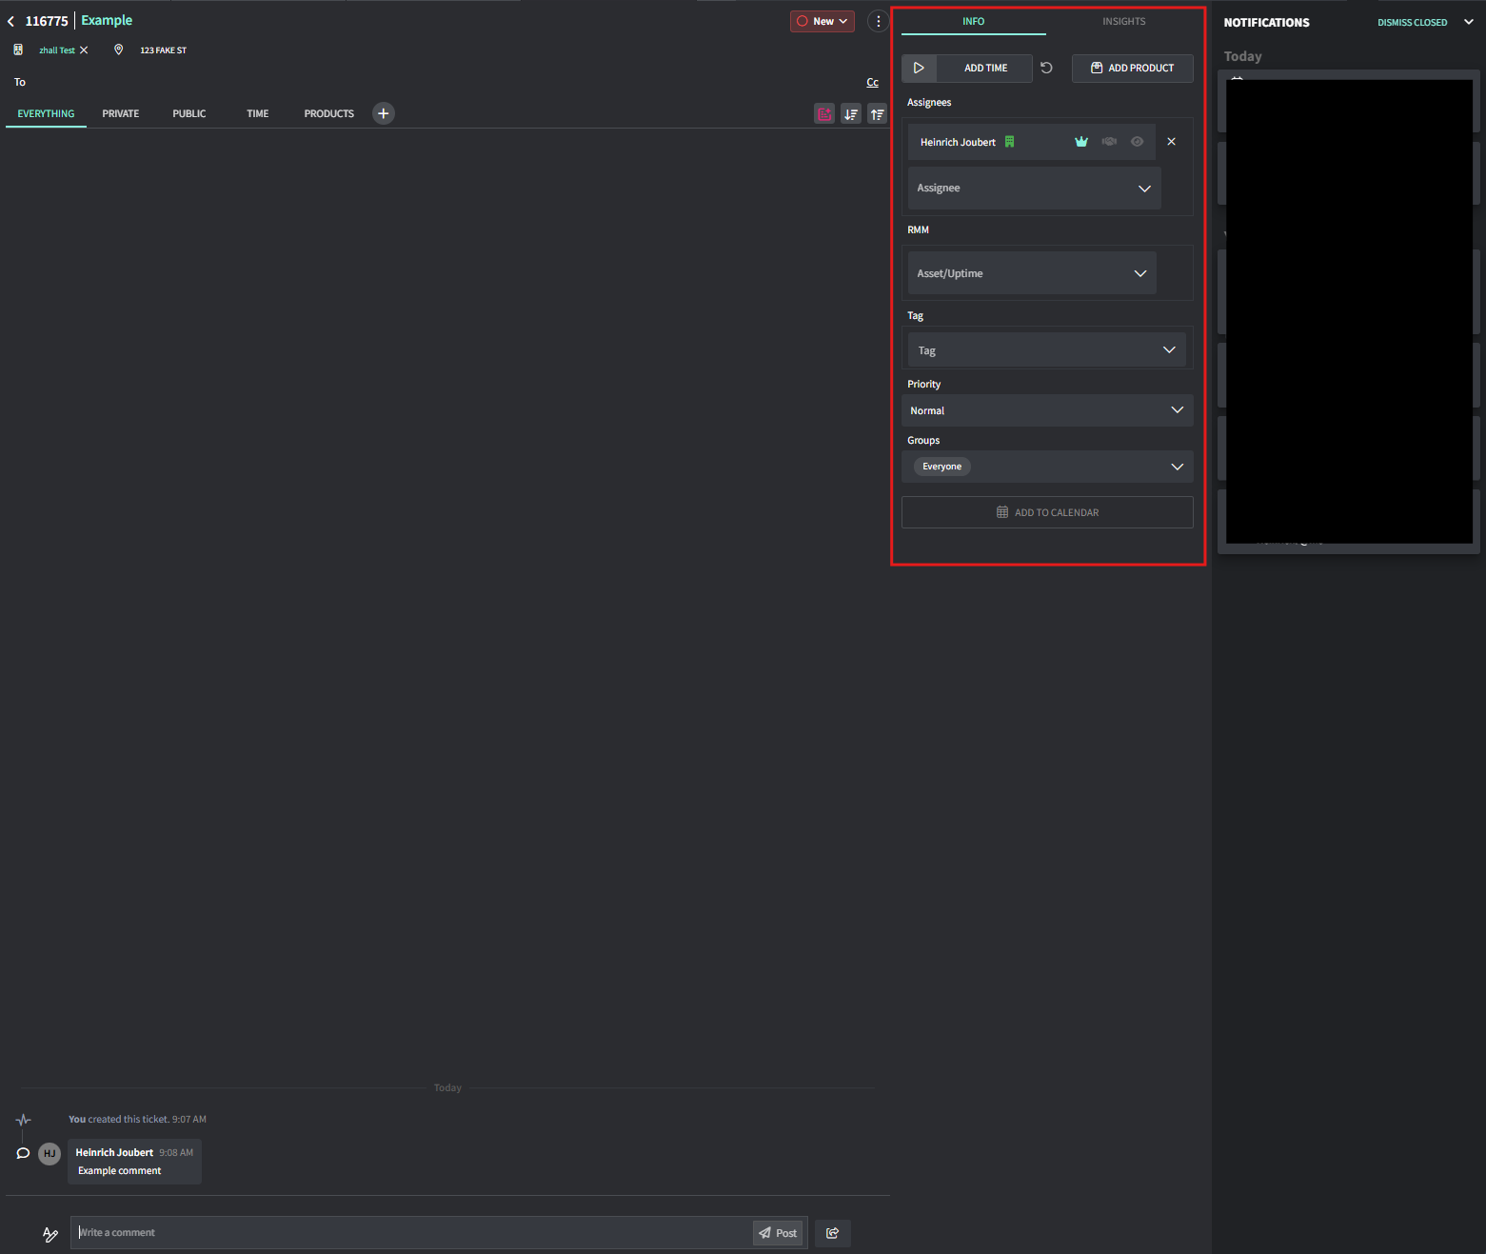This screenshot has width=1486, height=1254.
Task: Sort ticket activity in descending order
Action: pos(851,114)
